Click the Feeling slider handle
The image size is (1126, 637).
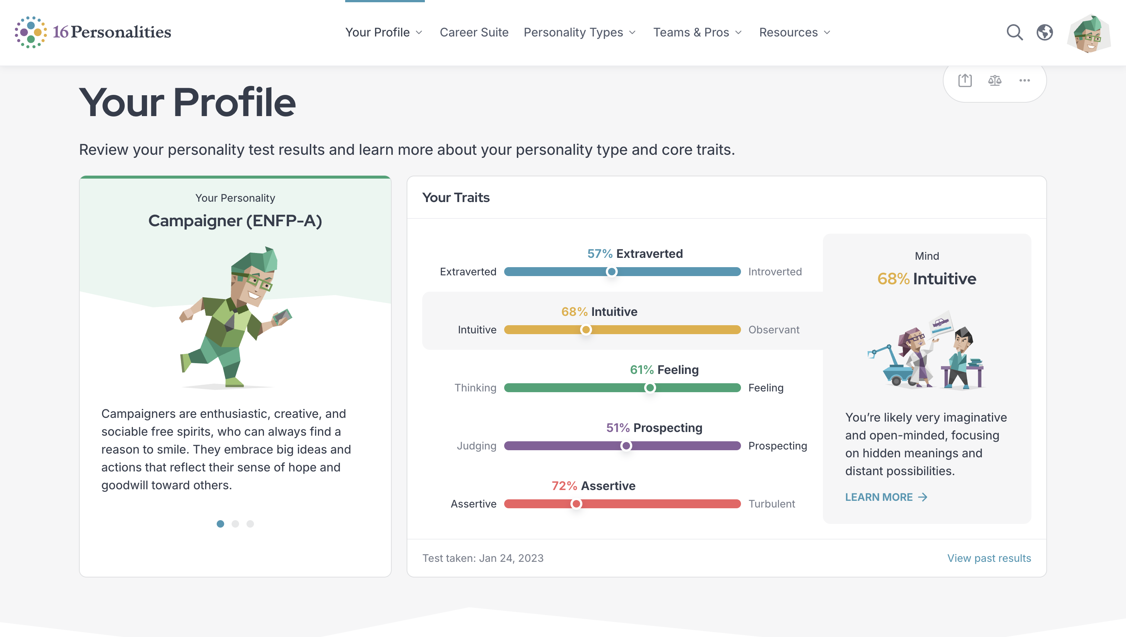[x=651, y=387]
